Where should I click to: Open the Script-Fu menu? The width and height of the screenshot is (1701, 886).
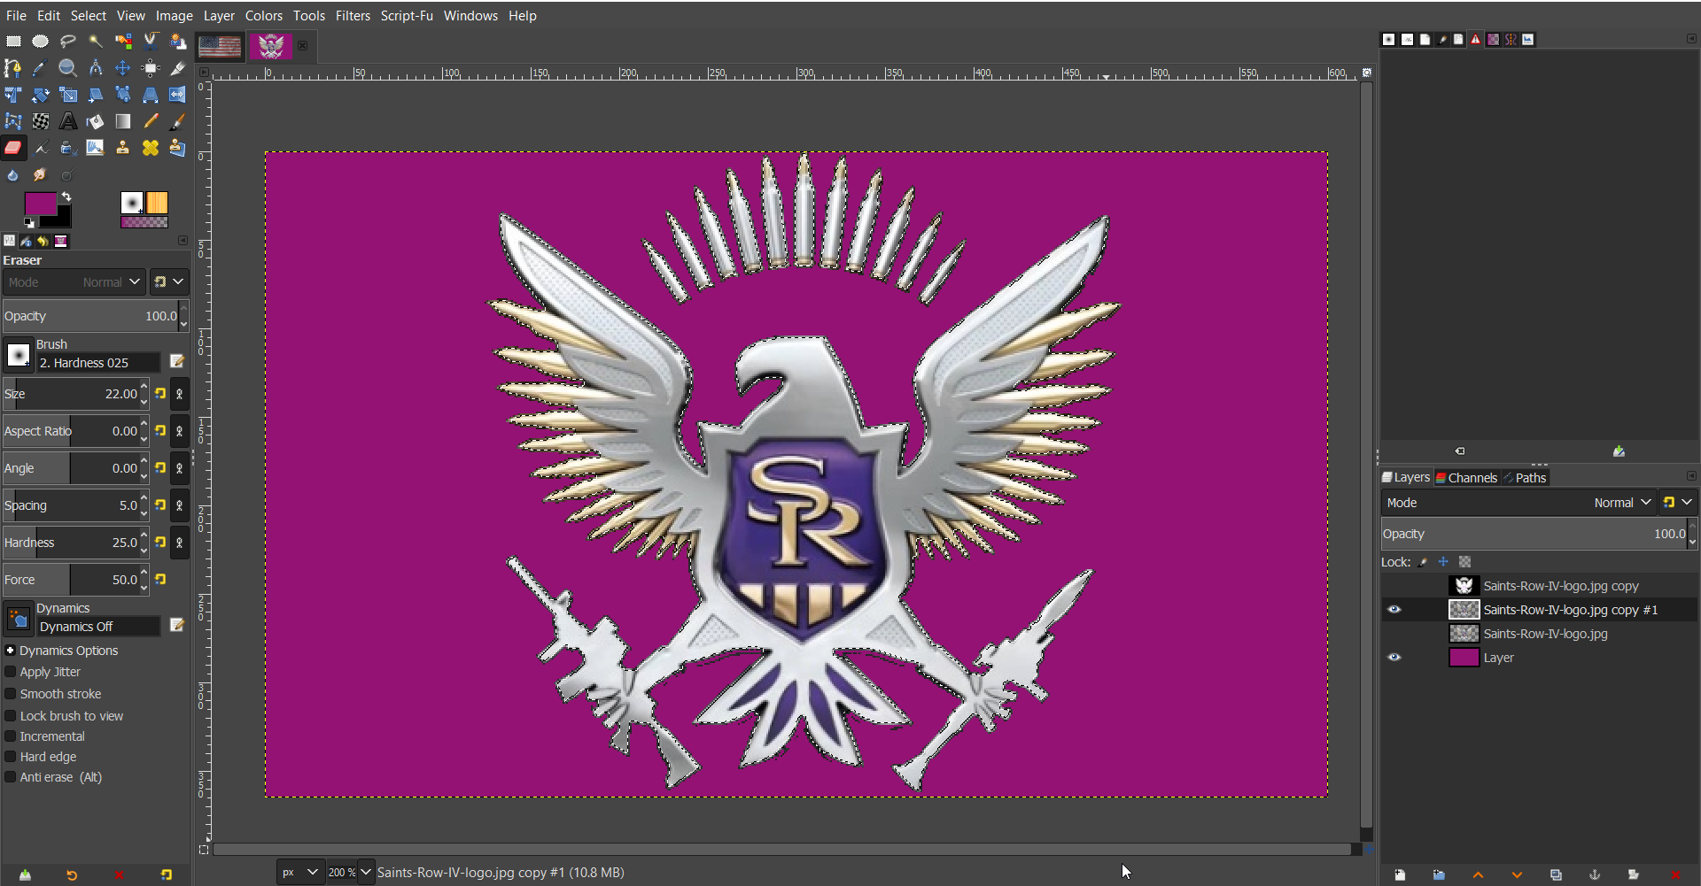tap(407, 16)
